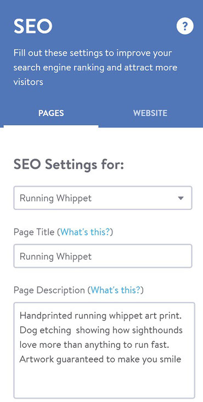Click the white underline beneath the PAGES tab

51,126
